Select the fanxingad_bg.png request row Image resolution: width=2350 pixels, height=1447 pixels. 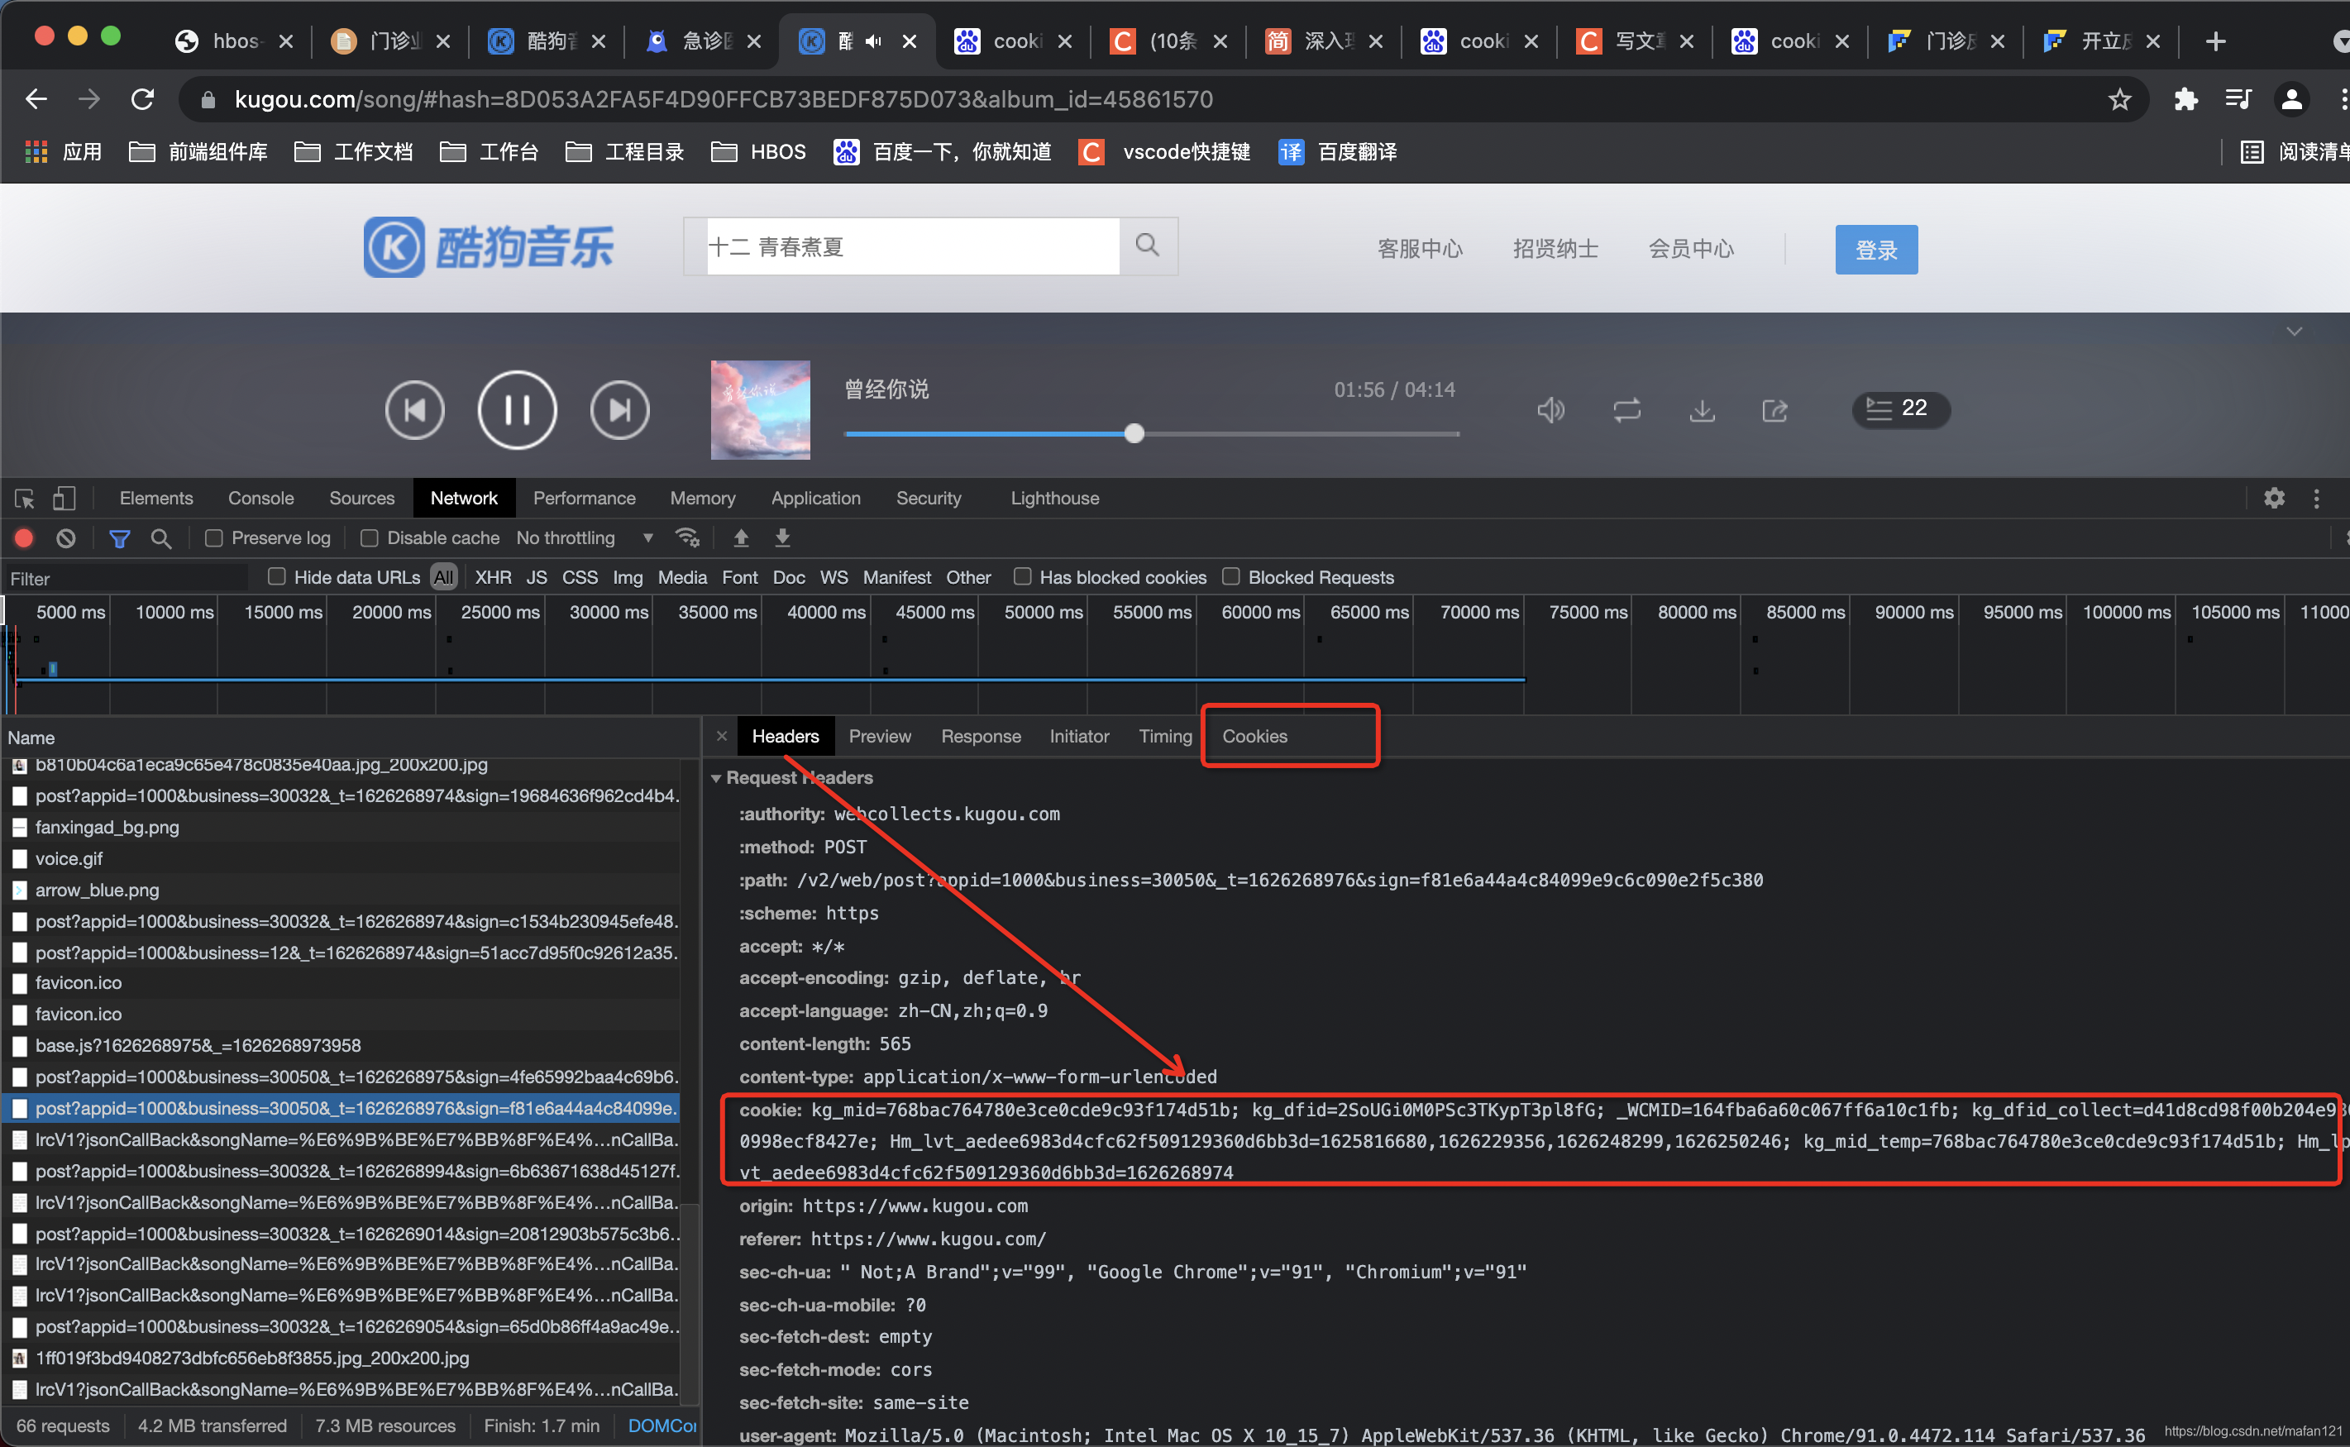[x=341, y=827]
